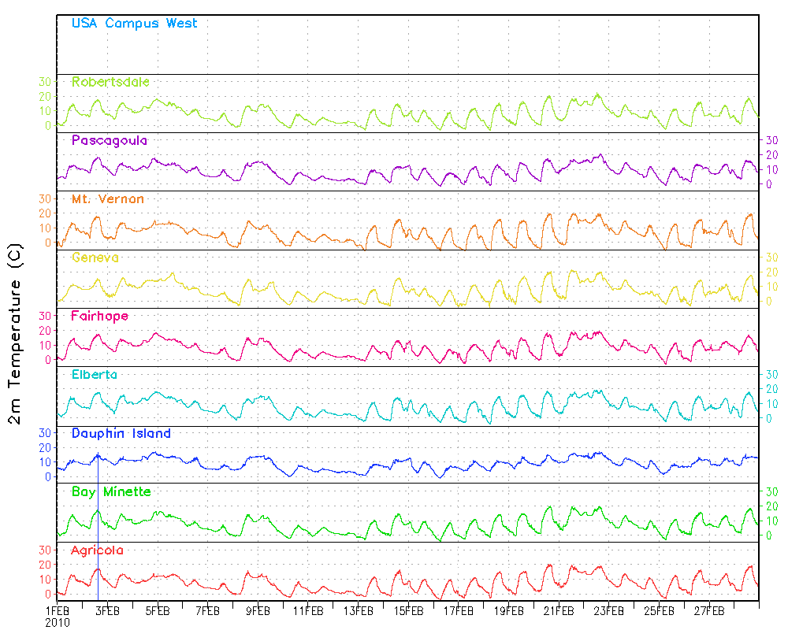Viewport: 788px width, 630px height.
Task: Click the 27FEB date tick label
Action: click(x=709, y=611)
